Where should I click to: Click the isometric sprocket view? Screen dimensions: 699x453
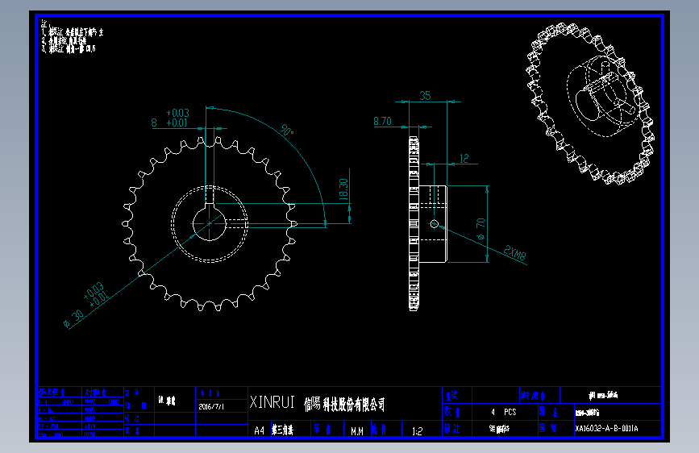pos(590,103)
